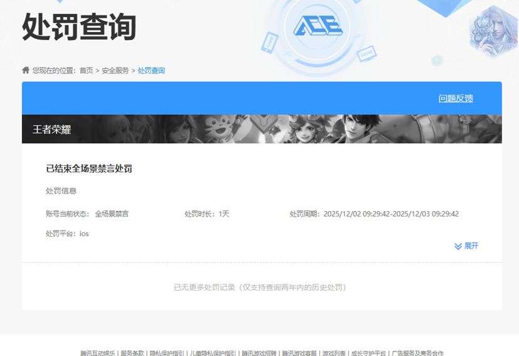Open 安全服务 breadcrumb link
The image size is (519, 356).
pyautogui.click(x=115, y=70)
